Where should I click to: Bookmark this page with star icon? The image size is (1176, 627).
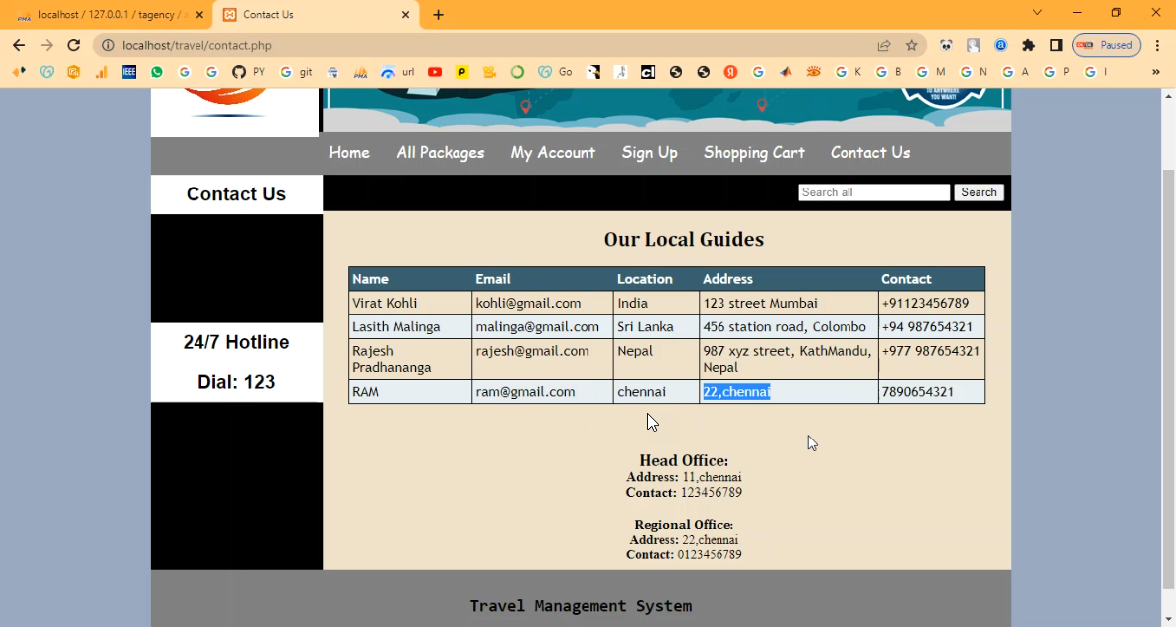[x=911, y=45]
